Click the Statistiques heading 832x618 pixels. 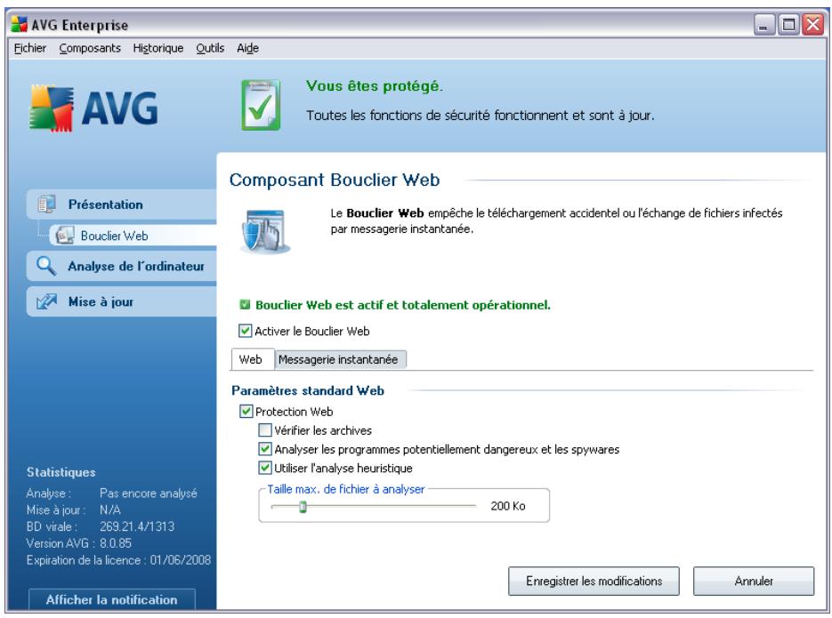point(61,472)
